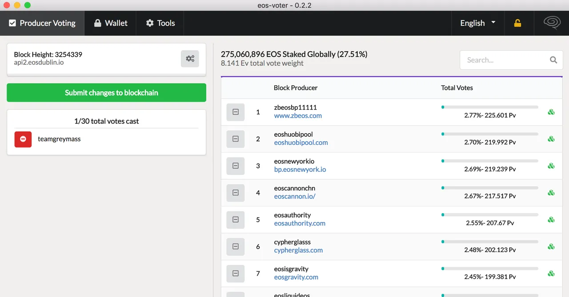Open the www.zbeos.com link

(298, 115)
